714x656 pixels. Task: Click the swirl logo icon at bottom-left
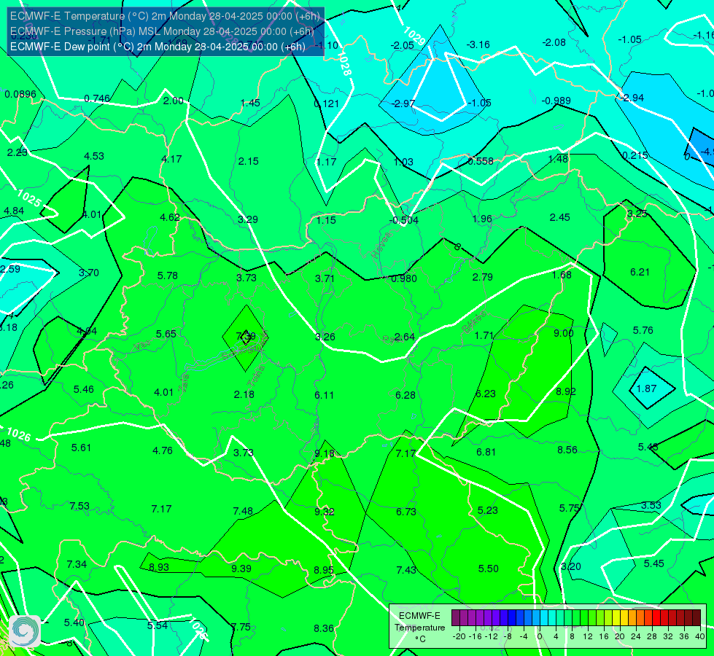pos(25,631)
